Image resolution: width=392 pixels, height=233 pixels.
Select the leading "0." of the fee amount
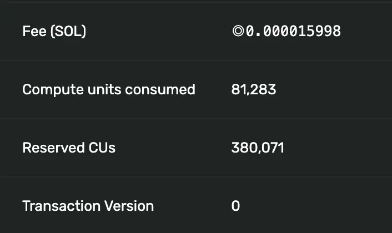254,31
